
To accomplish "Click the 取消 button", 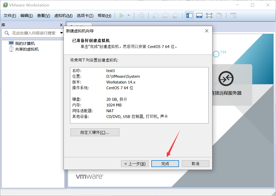I will click(x=195, y=164).
